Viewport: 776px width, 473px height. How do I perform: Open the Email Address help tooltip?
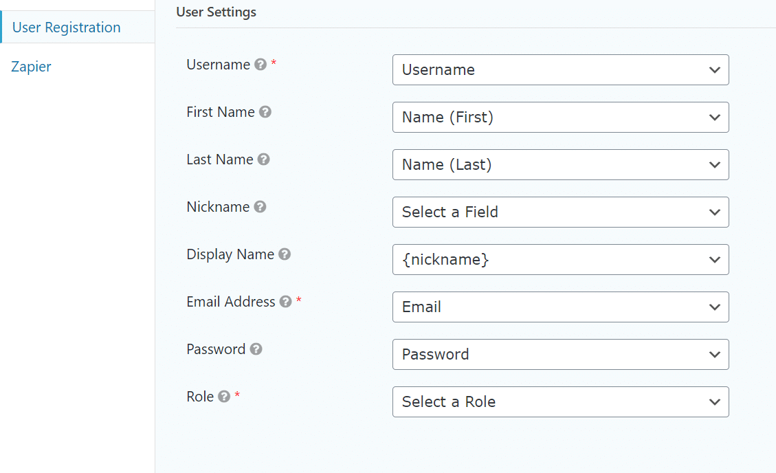click(285, 302)
